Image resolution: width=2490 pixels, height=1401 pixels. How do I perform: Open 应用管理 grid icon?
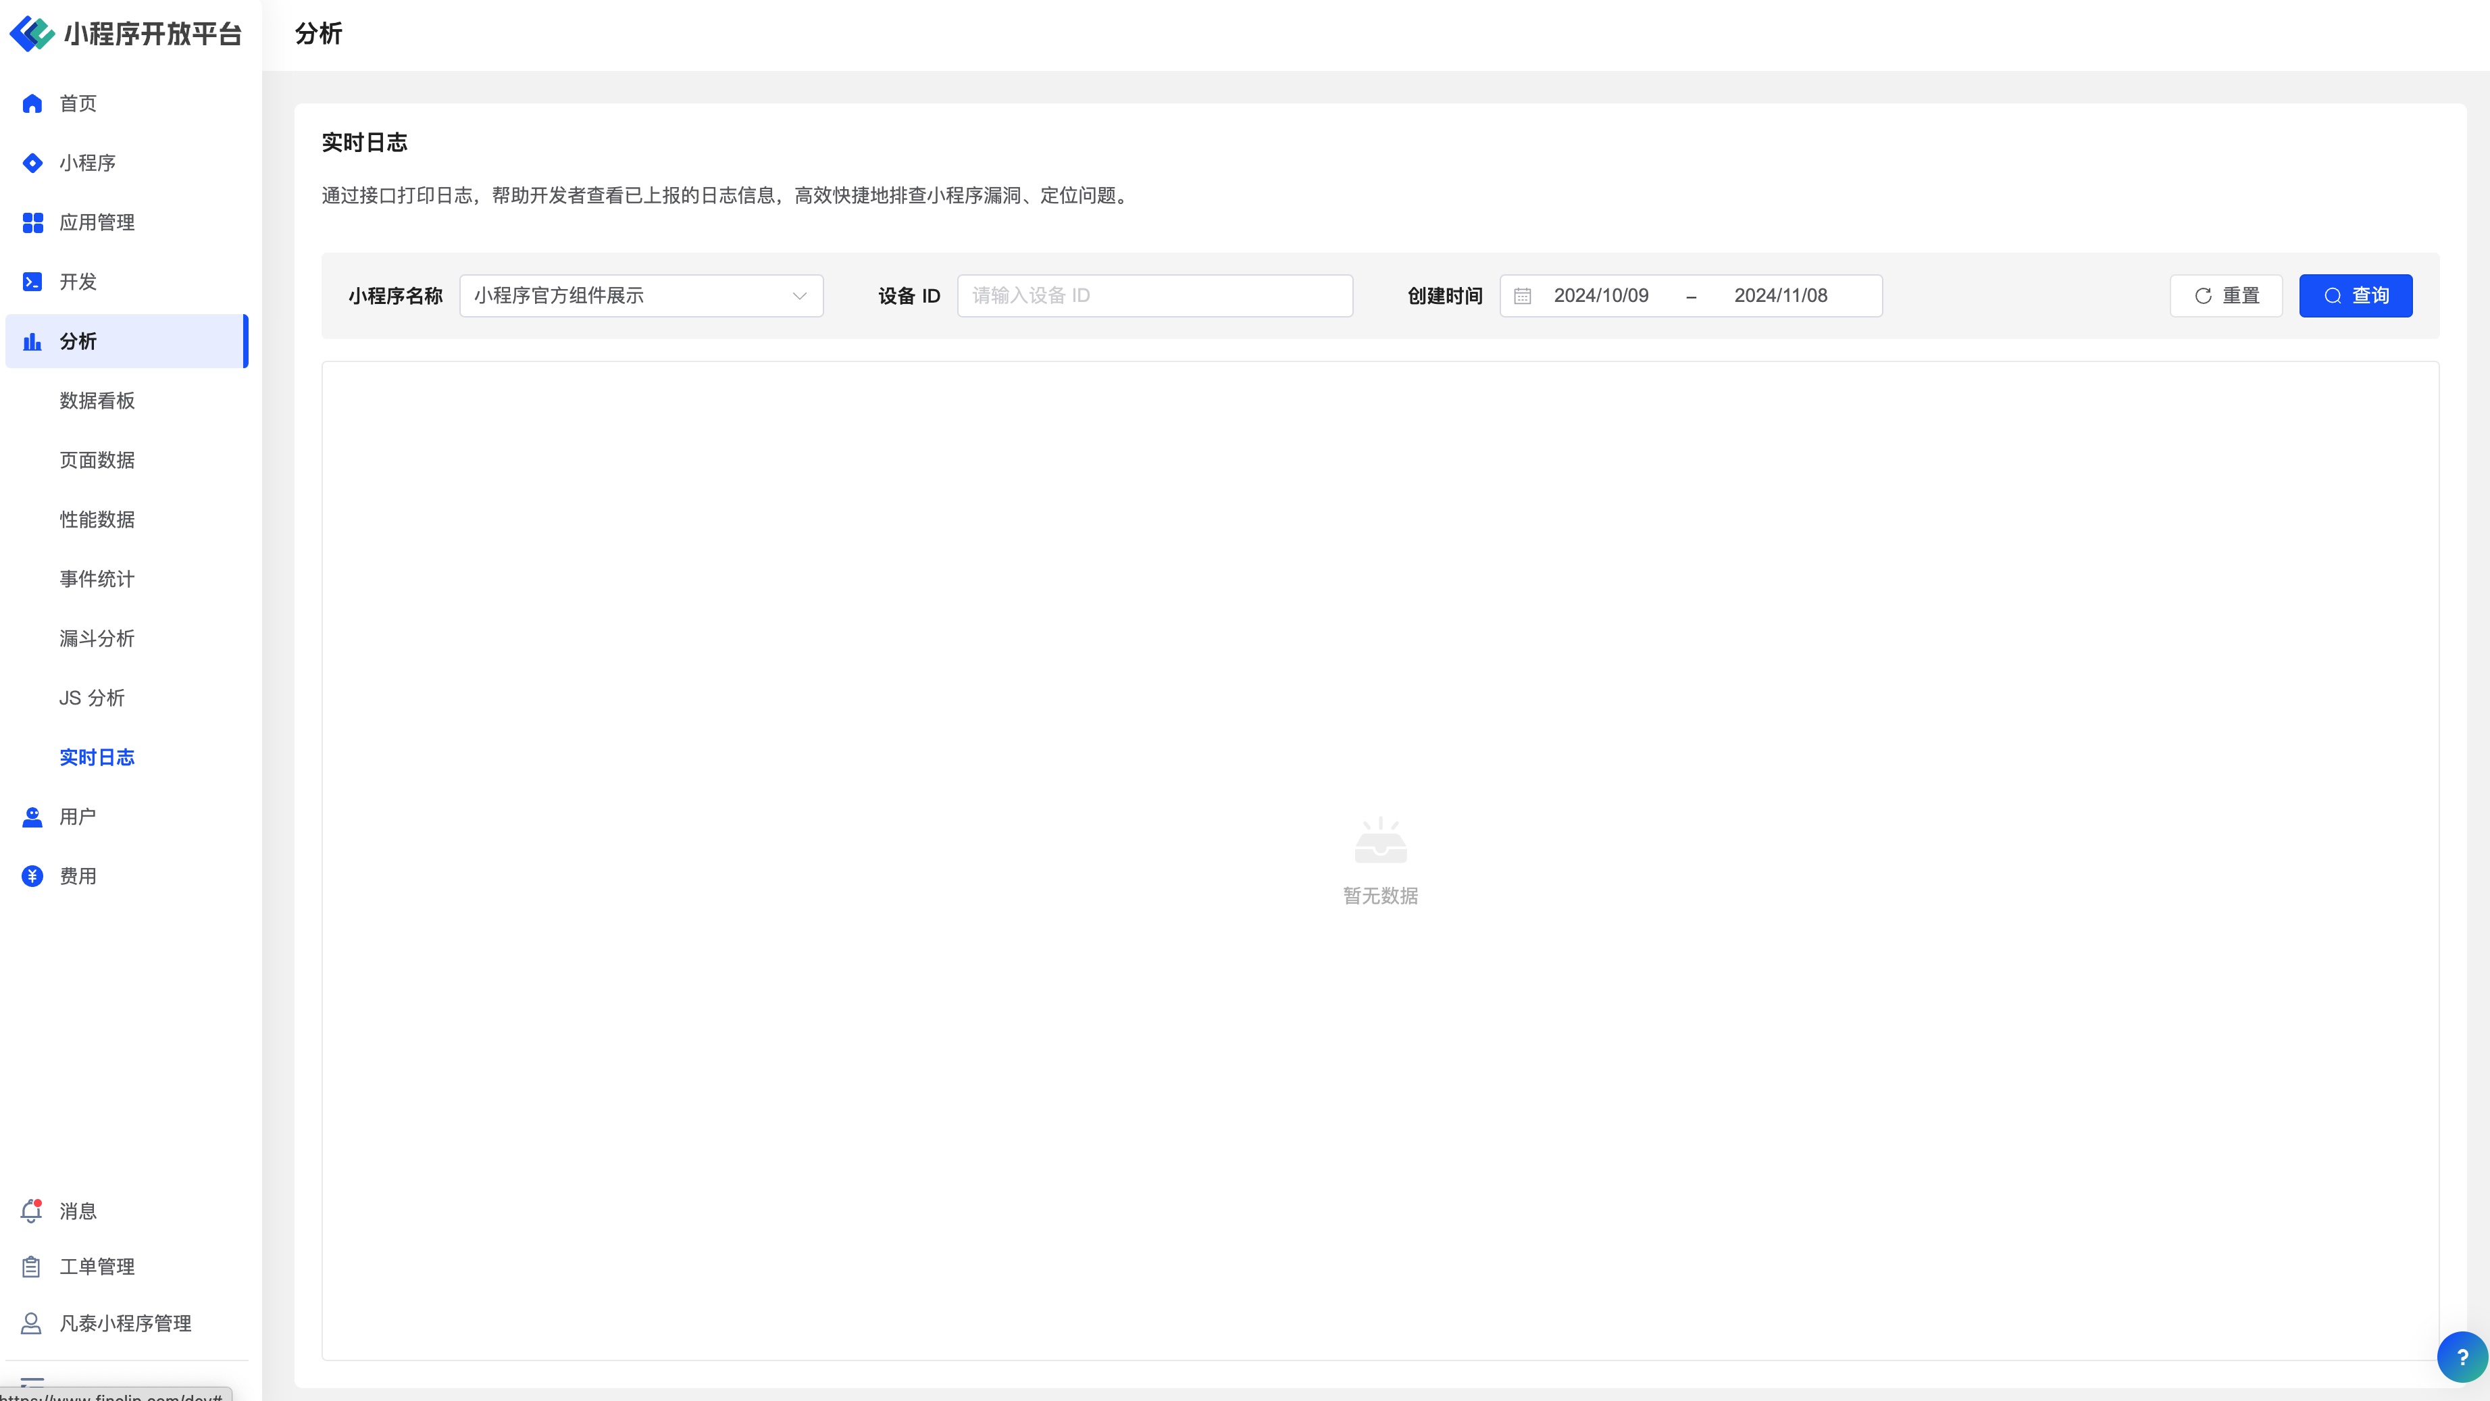[32, 222]
